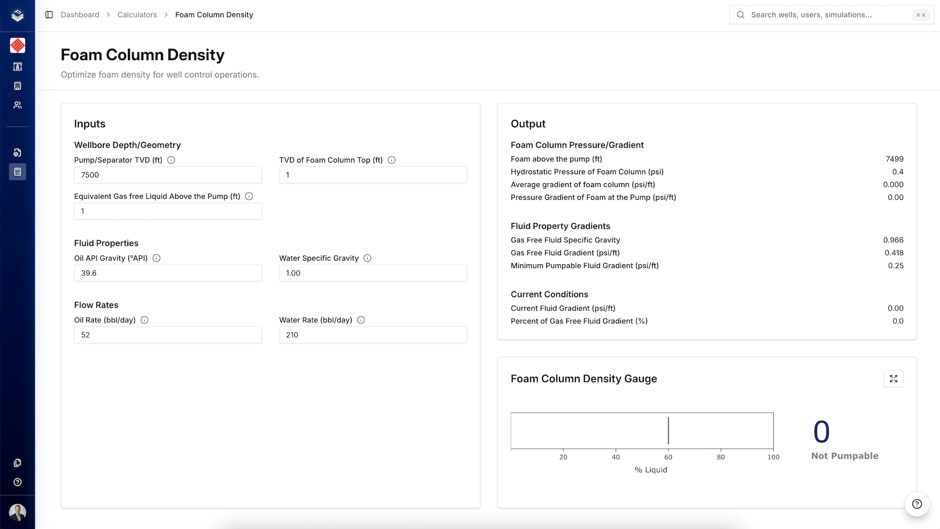Expand the Foam Column Density Gauge to fullscreen

coord(894,379)
